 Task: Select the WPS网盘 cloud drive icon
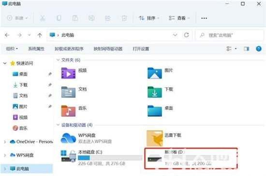pyautogui.click(x=68, y=138)
